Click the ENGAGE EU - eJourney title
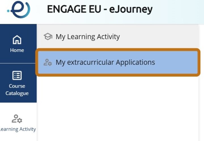This screenshot has width=204, height=141. (100, 9)
